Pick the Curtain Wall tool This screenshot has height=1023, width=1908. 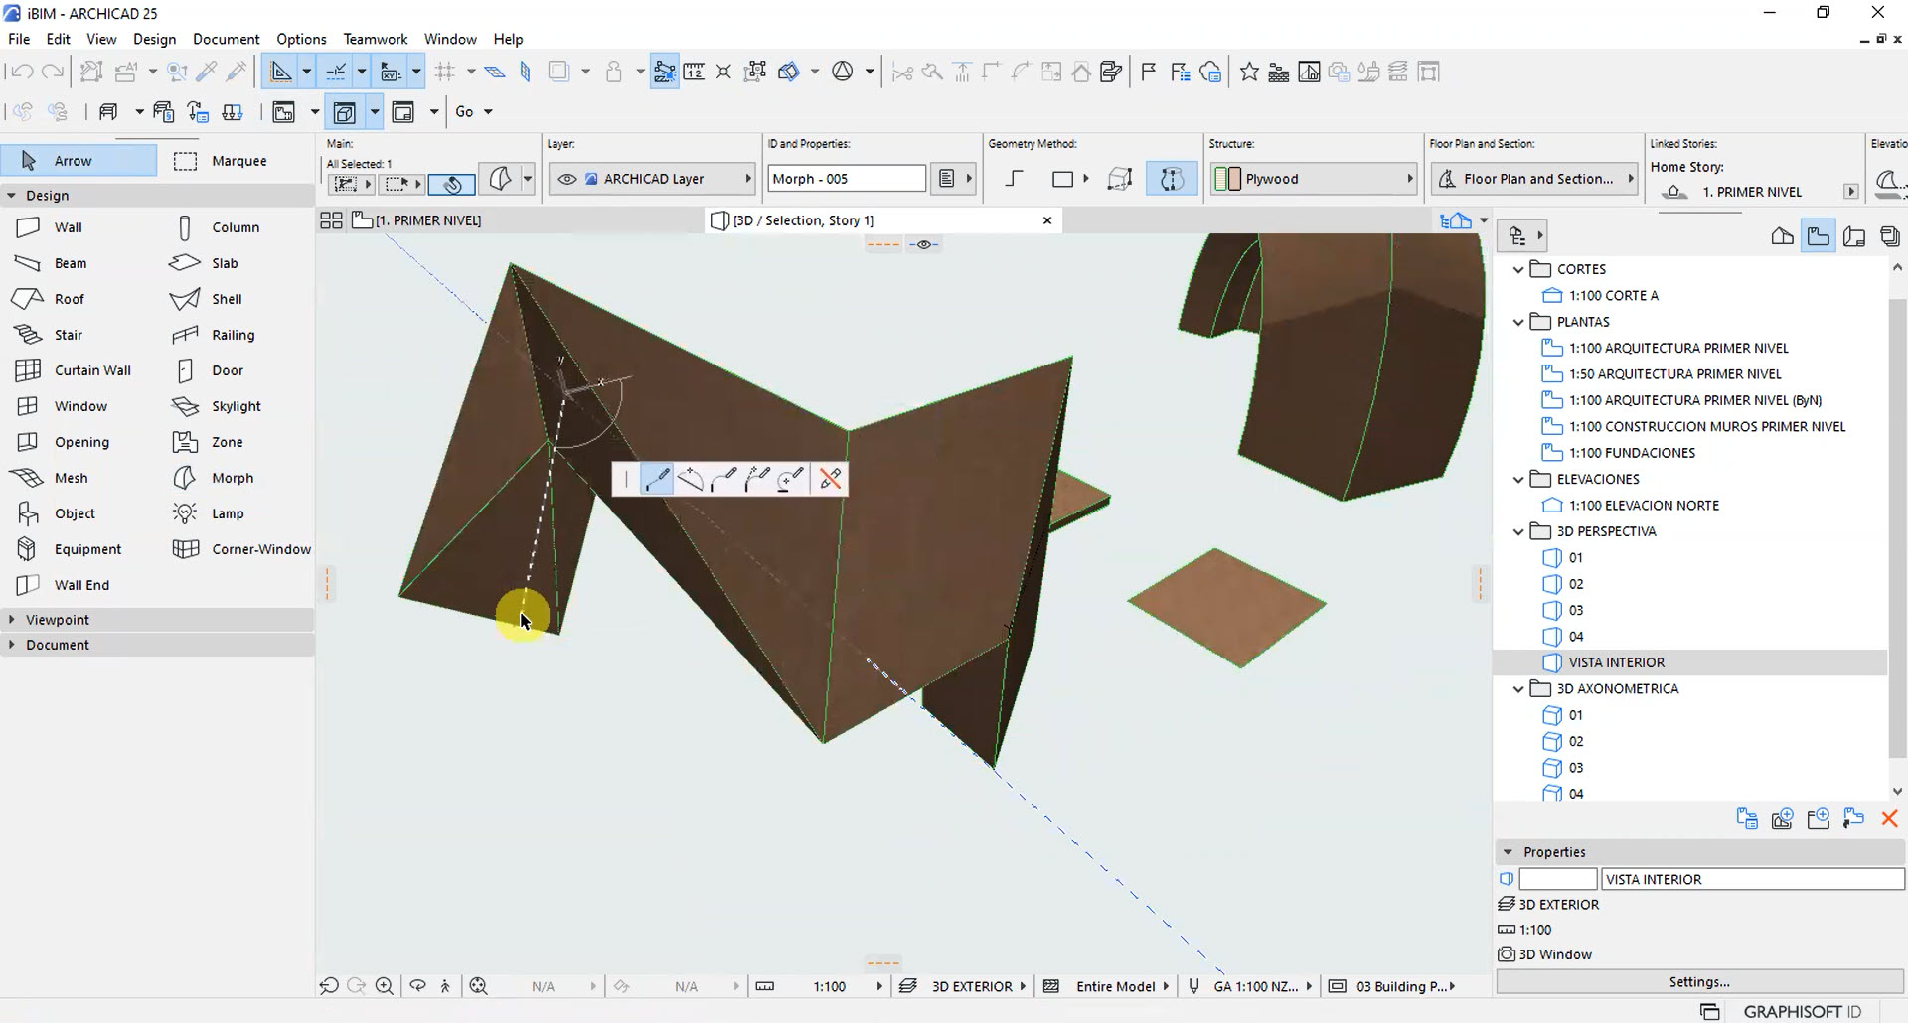(x=91, y=370)
